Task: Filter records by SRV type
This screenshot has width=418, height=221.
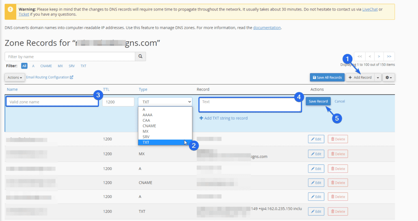Action: [x=72, y=66]
